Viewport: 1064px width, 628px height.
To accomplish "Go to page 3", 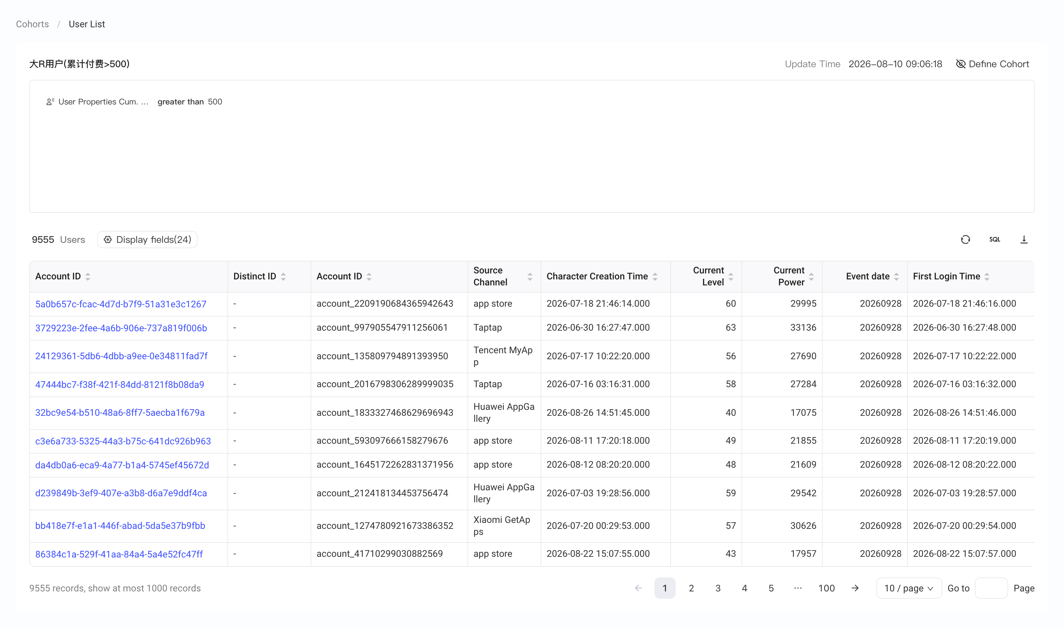I will (718, 588).
